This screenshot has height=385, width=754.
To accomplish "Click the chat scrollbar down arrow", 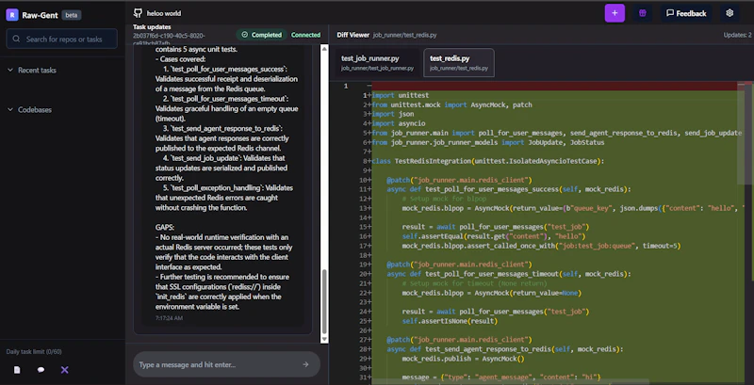I will [x=324, y=339].
